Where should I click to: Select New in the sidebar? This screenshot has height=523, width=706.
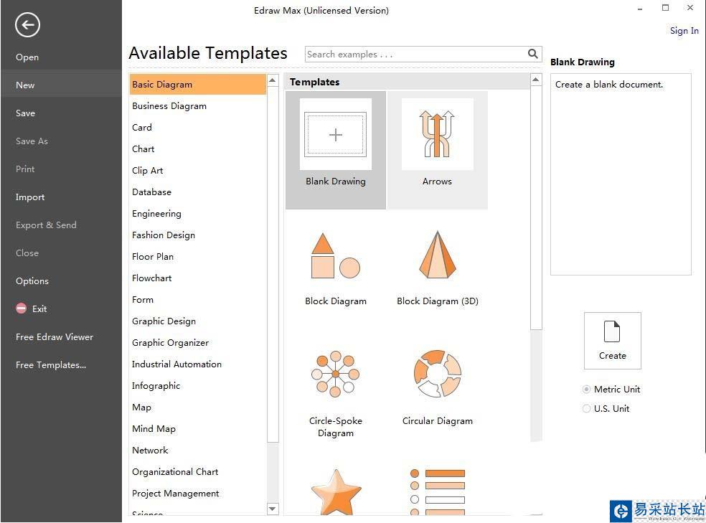61,85
